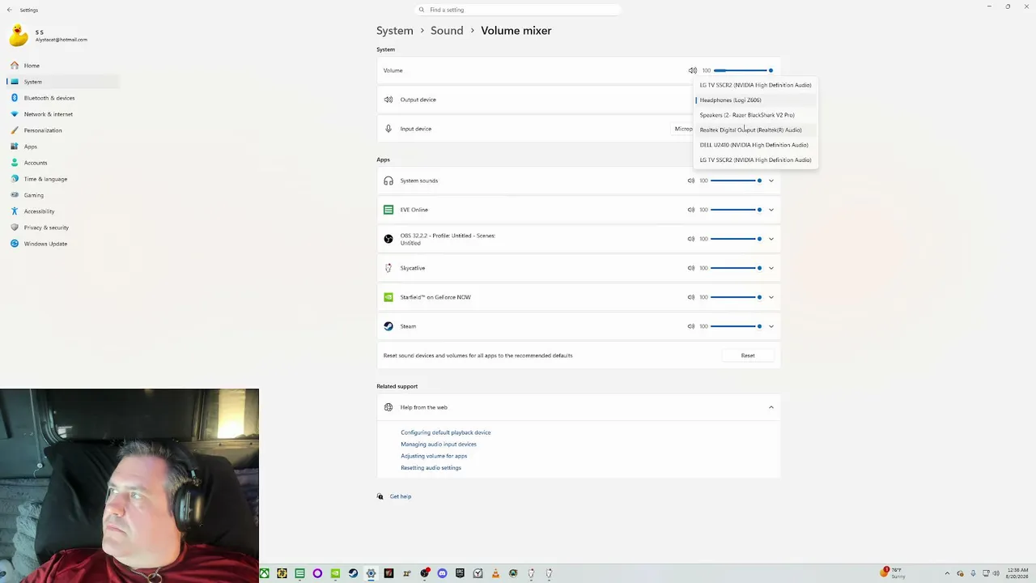Expand the Steam row in Apps
Viewport: 1036px width, 583px height.
coord(771,326)
